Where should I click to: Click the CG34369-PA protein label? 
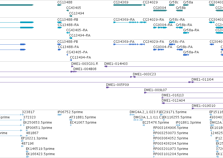[x=124, y=42]
